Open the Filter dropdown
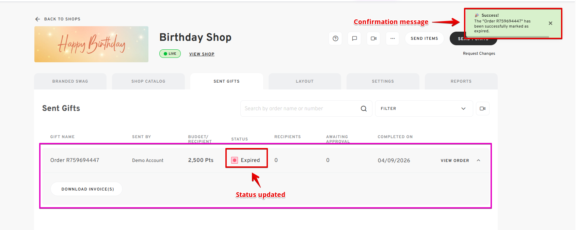 click(423, 109)
